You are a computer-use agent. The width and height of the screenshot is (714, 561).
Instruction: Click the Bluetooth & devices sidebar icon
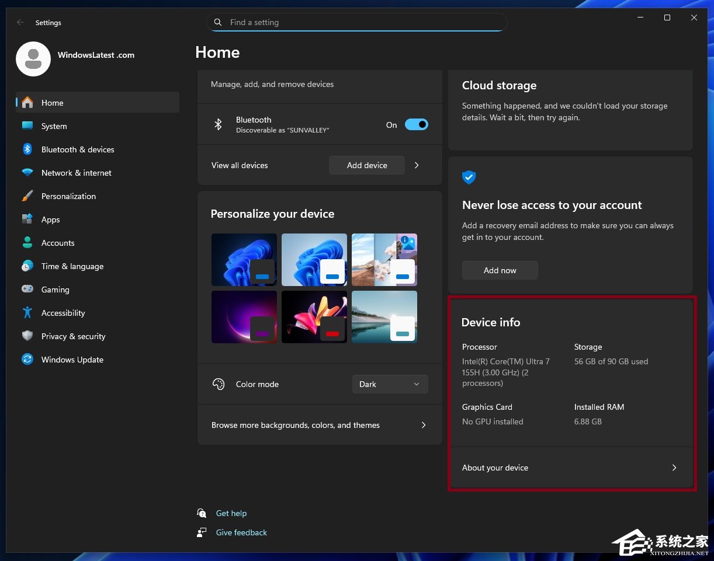point(27,149)
